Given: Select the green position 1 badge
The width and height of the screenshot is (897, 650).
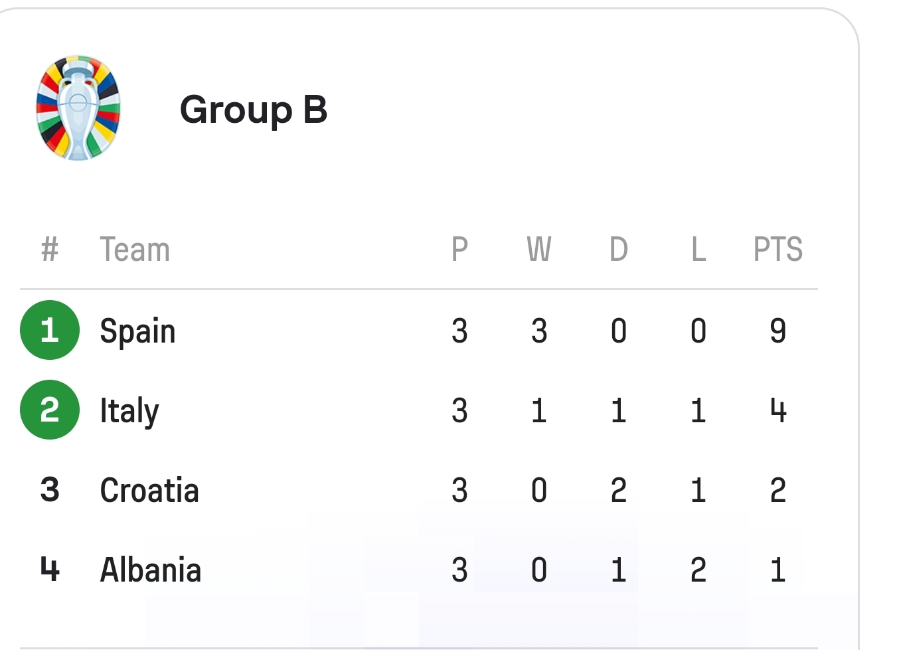Looking at the screenshot, I should (x=50, y=330).
